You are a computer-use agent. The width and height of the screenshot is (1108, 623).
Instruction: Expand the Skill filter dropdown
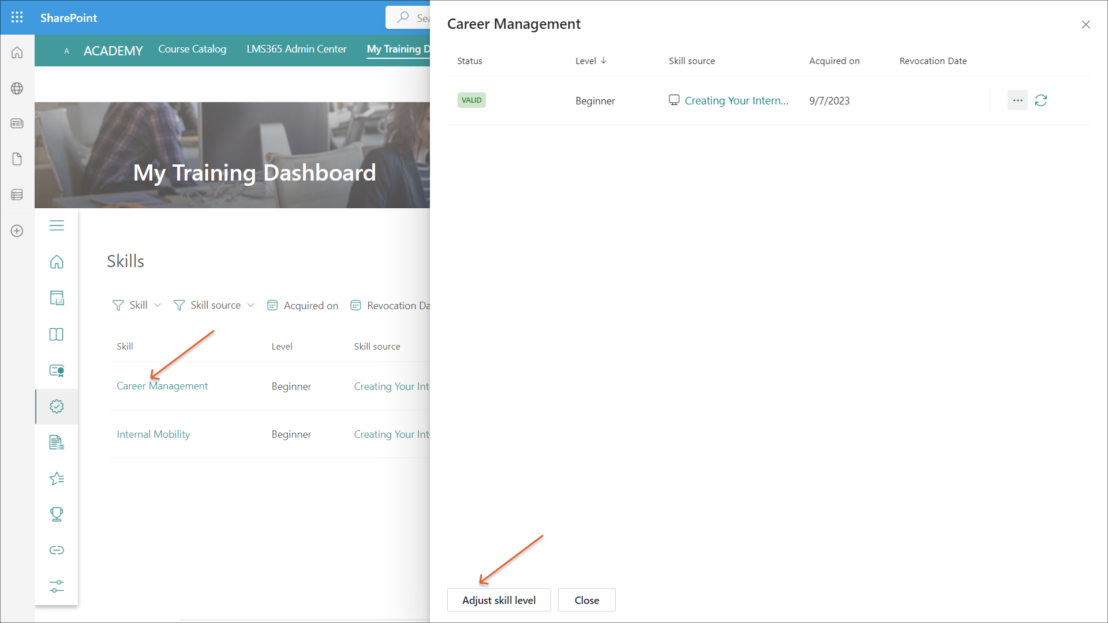[137, 305]
